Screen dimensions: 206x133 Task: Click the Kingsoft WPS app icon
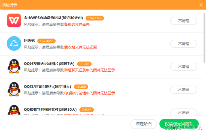click(x=14, y=20)
